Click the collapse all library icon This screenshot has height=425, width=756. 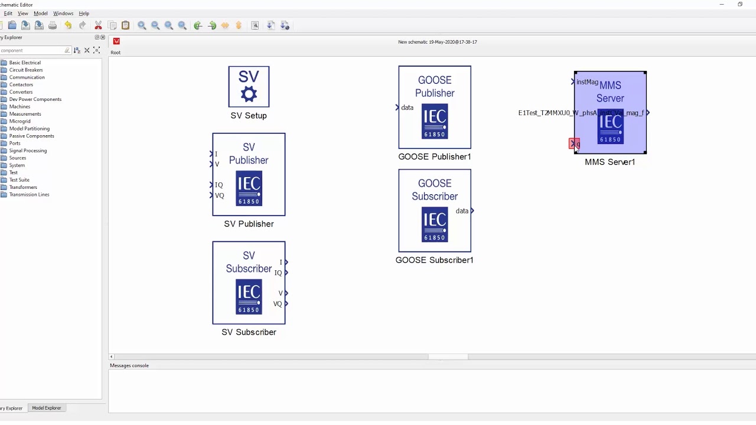87,50
